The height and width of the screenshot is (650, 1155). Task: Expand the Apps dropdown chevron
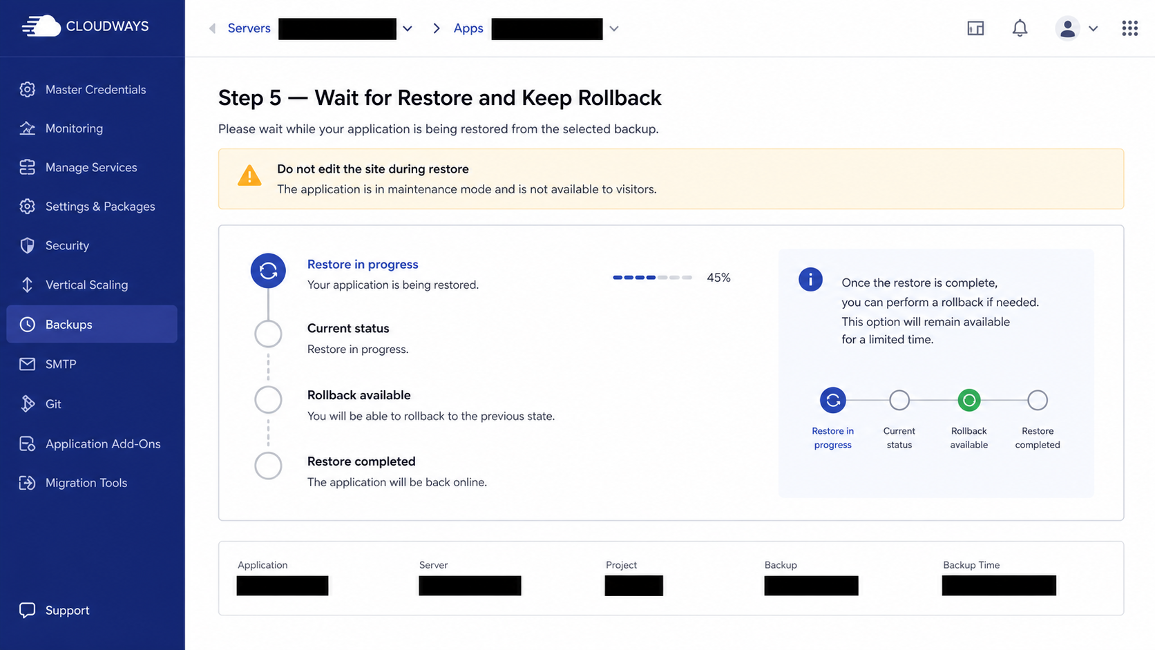[x=613, y=28]
